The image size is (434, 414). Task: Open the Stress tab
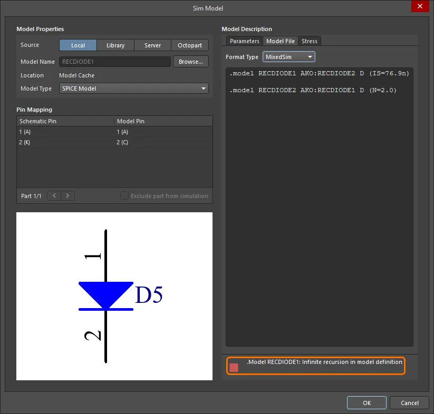point(310,41)
